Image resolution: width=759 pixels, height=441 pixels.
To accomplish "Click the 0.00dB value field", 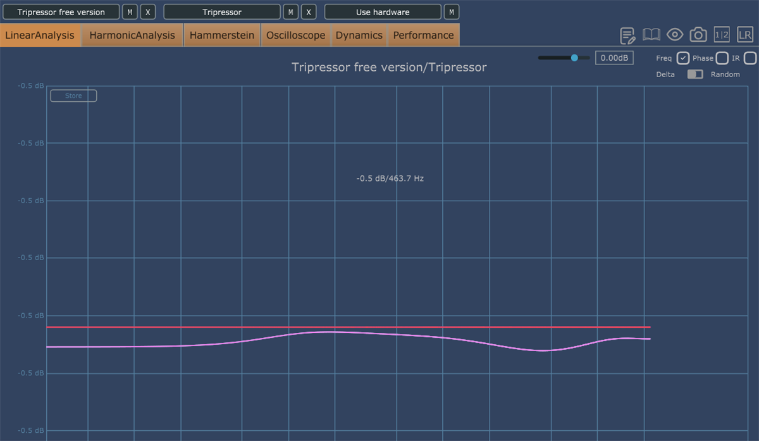I will [614, 58].
